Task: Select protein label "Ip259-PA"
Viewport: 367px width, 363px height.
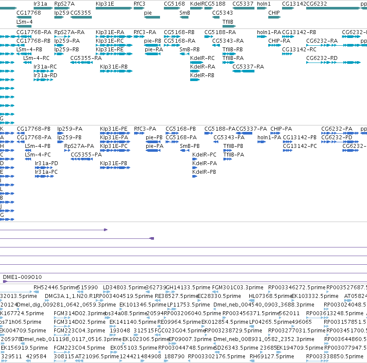Action: click(70, 129)
